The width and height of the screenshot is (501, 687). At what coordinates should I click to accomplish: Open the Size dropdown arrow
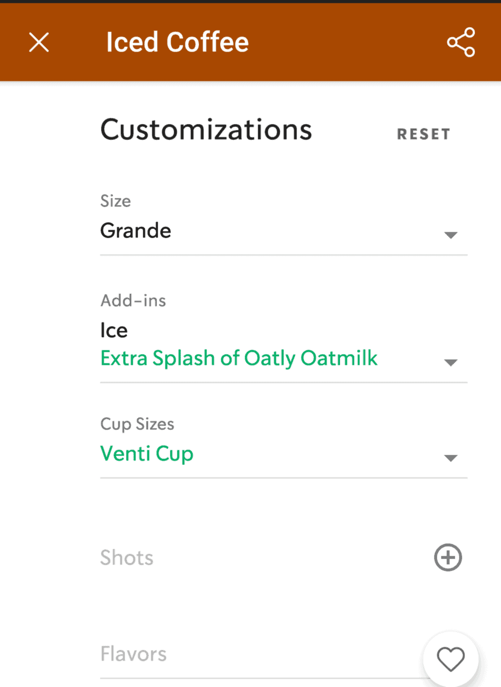pyautogui.click(x=451, y=235)
